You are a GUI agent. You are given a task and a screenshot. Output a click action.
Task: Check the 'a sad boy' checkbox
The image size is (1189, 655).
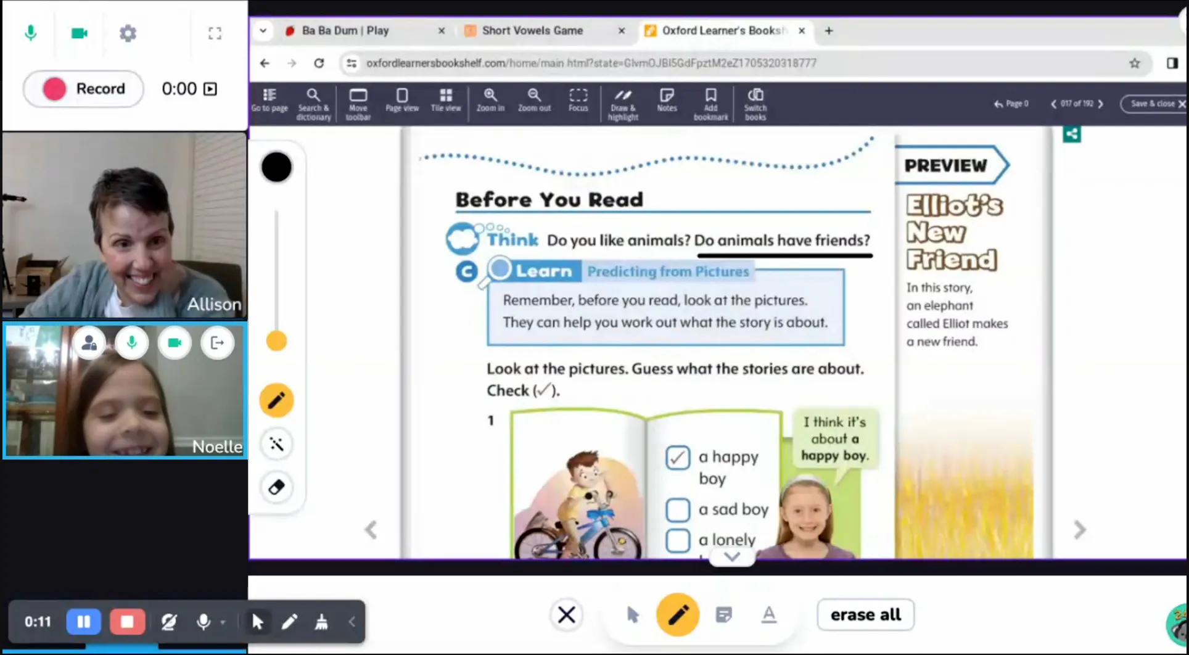click(677, 509)
